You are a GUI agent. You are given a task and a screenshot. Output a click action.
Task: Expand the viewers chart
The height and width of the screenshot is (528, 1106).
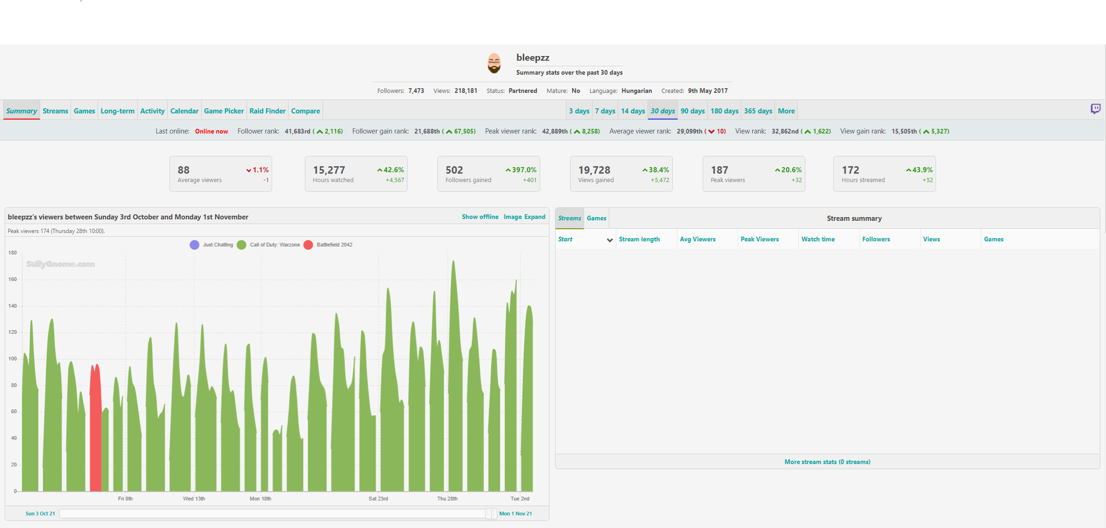coord(535,217)
